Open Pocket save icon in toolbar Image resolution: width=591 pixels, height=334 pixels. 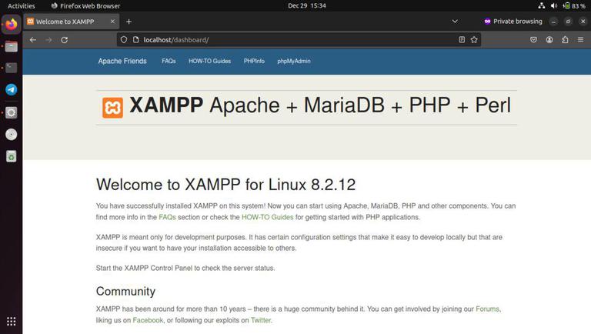coord(533,39)
